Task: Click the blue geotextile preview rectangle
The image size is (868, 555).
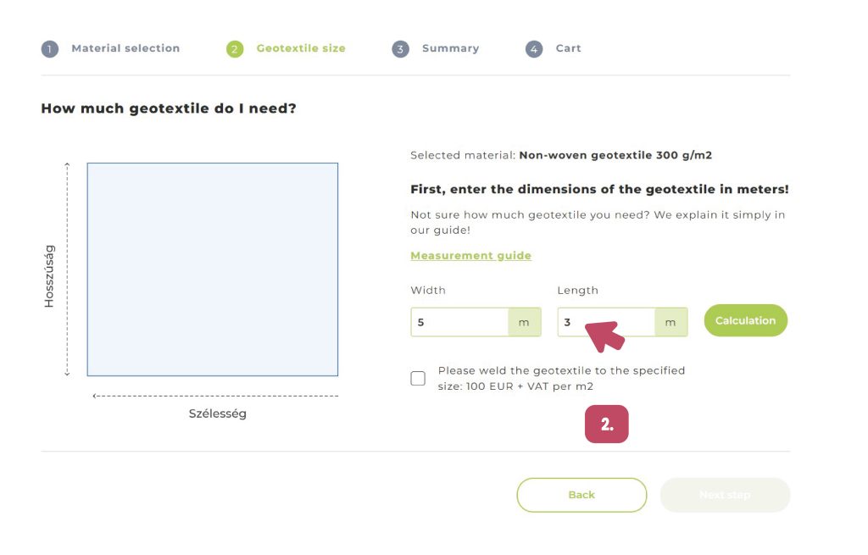Action: point(213,269)
